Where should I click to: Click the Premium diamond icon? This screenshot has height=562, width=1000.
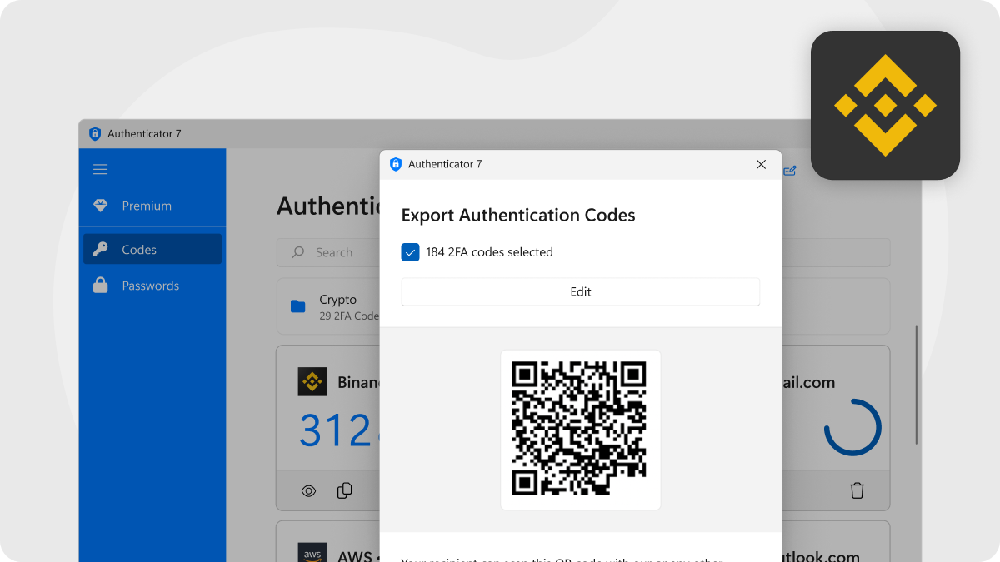[100, 206]
